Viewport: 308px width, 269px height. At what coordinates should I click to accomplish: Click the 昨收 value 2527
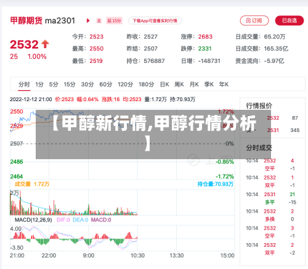coord(150,37)
